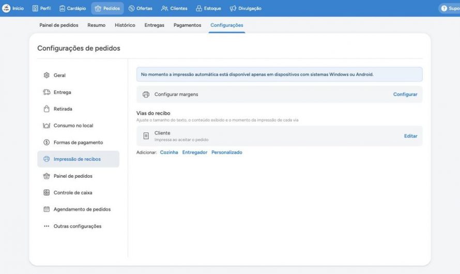The width and height of the screenshot is (460, 274).
Task: Click the Vias do recibo heading
Action: click(153, 113)
